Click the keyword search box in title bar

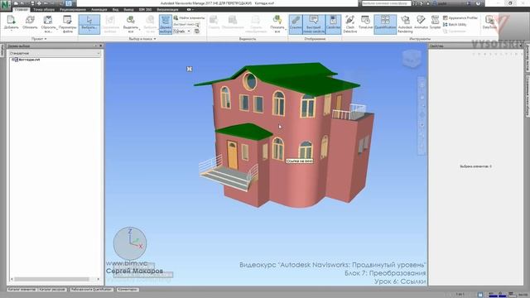click(386, 3)
